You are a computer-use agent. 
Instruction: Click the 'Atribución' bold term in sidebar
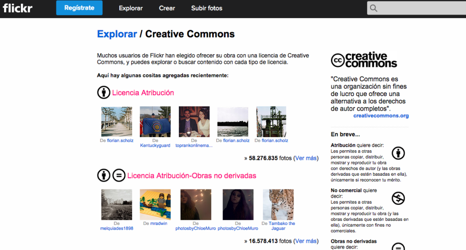[x=343, y=145]
